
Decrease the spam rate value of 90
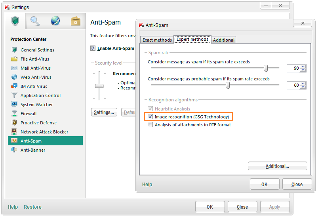pyautogui.click(x=303, y=70)
